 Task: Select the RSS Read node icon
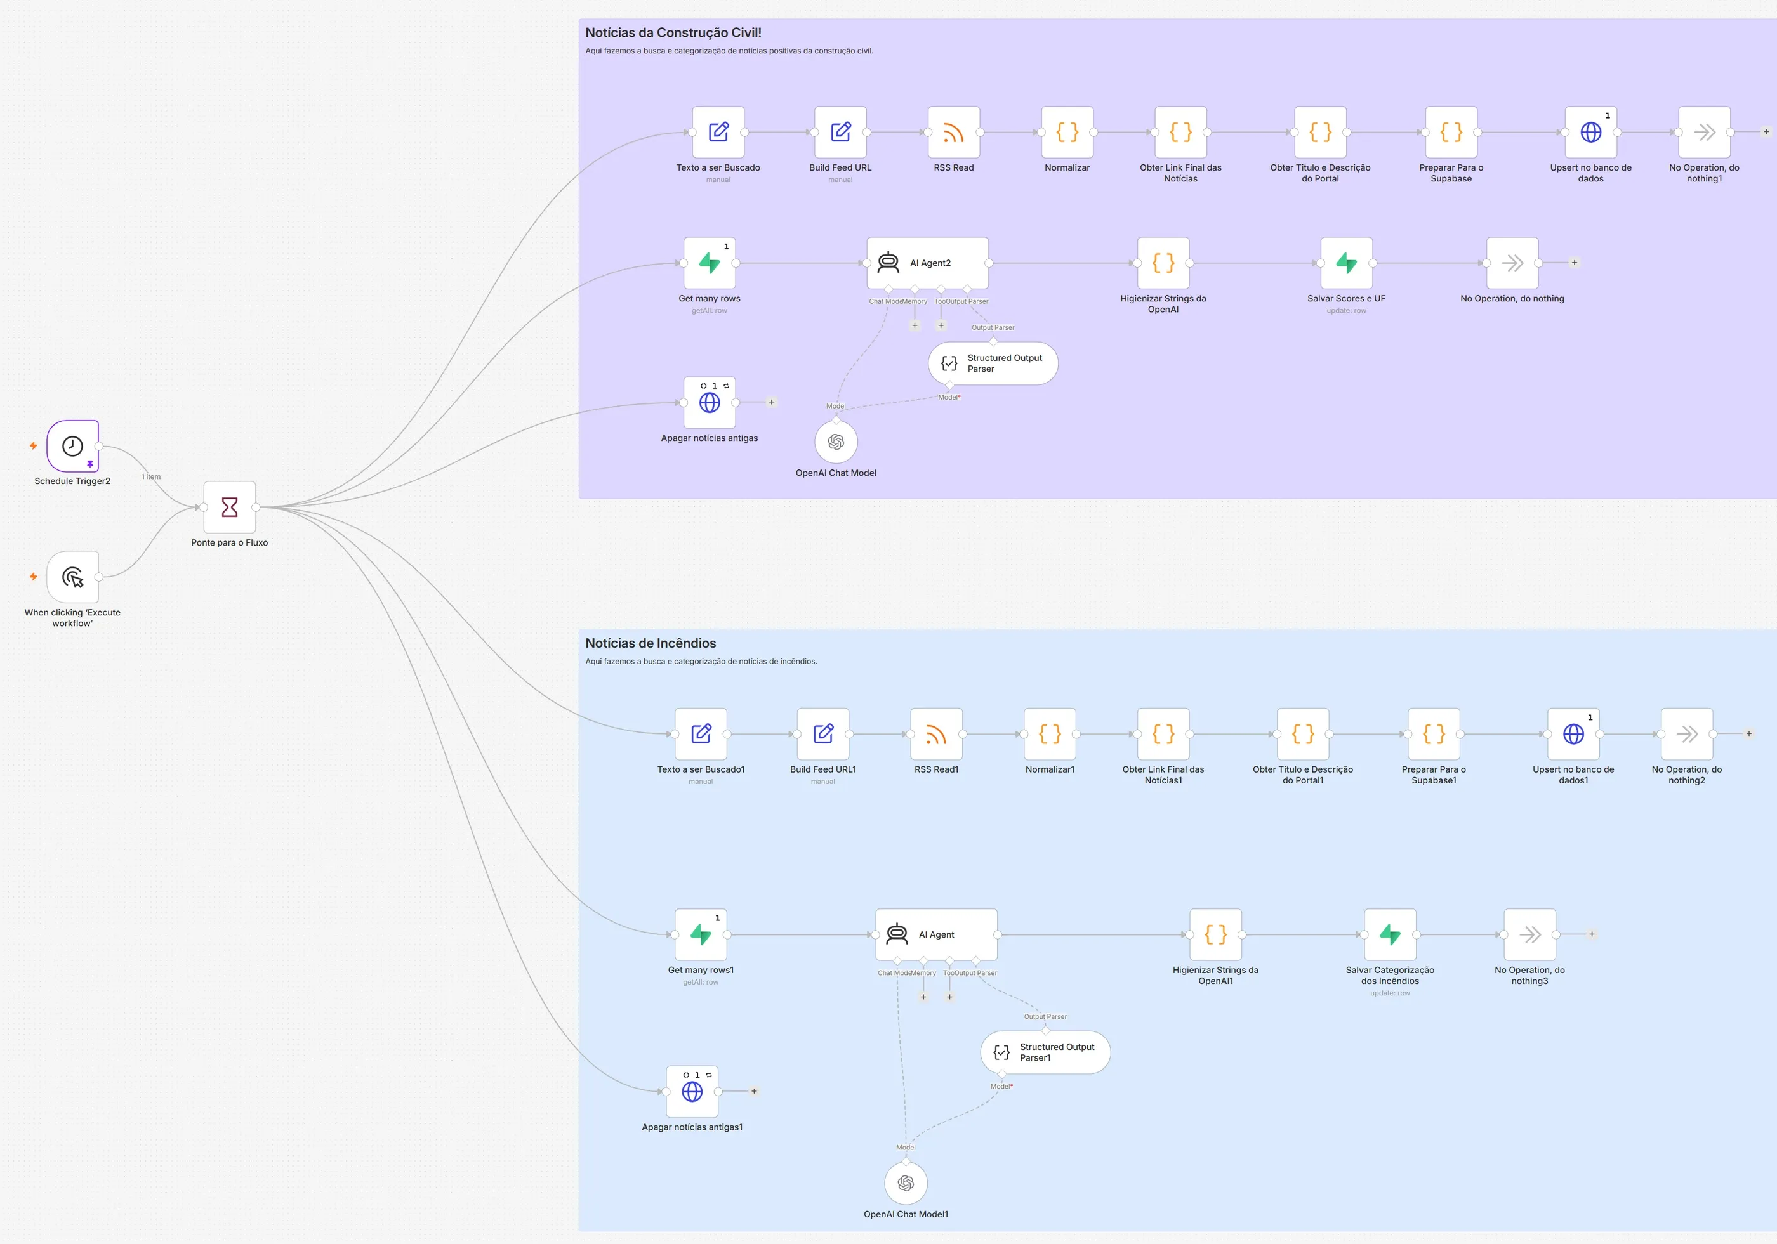[x=953, y=133]
